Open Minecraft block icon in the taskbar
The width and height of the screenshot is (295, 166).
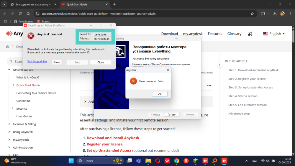click(196, 161)
